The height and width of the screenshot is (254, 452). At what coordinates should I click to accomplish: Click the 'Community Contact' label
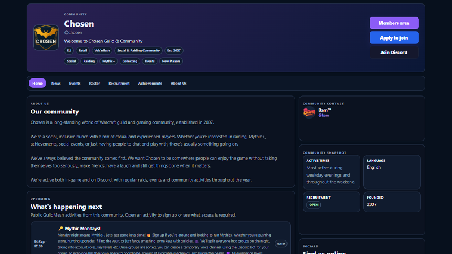point(323,104)
